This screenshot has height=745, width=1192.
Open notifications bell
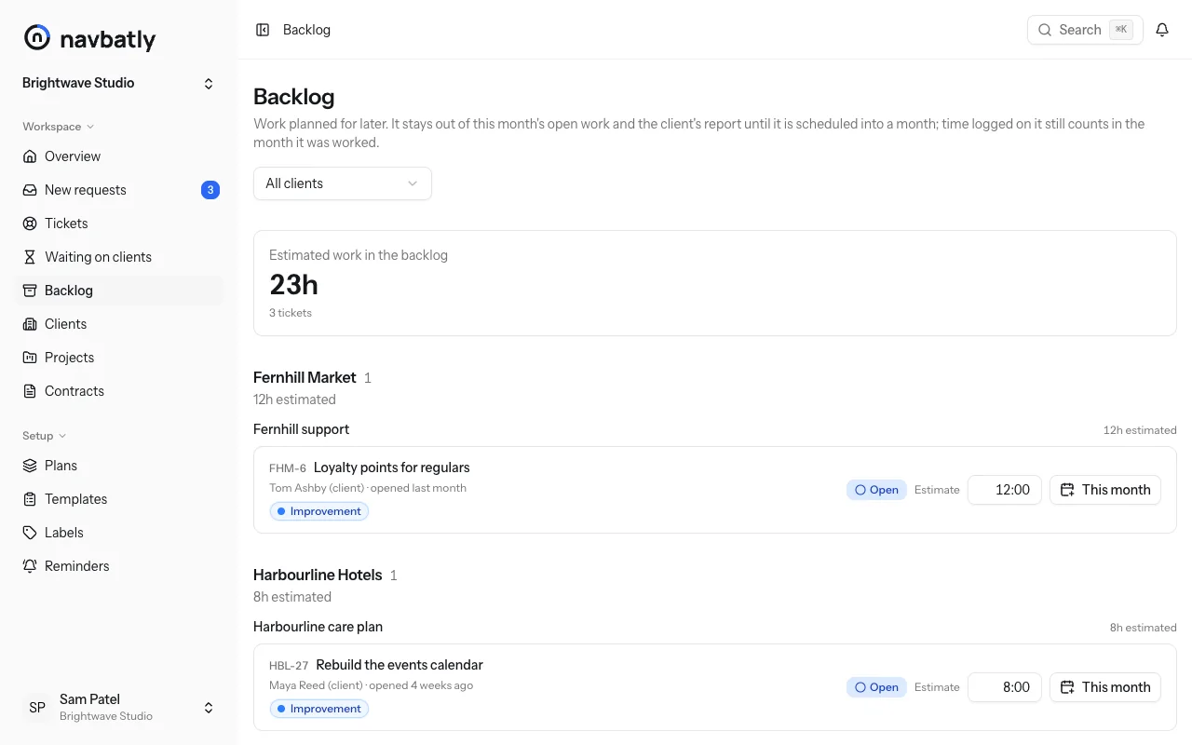1162,30
